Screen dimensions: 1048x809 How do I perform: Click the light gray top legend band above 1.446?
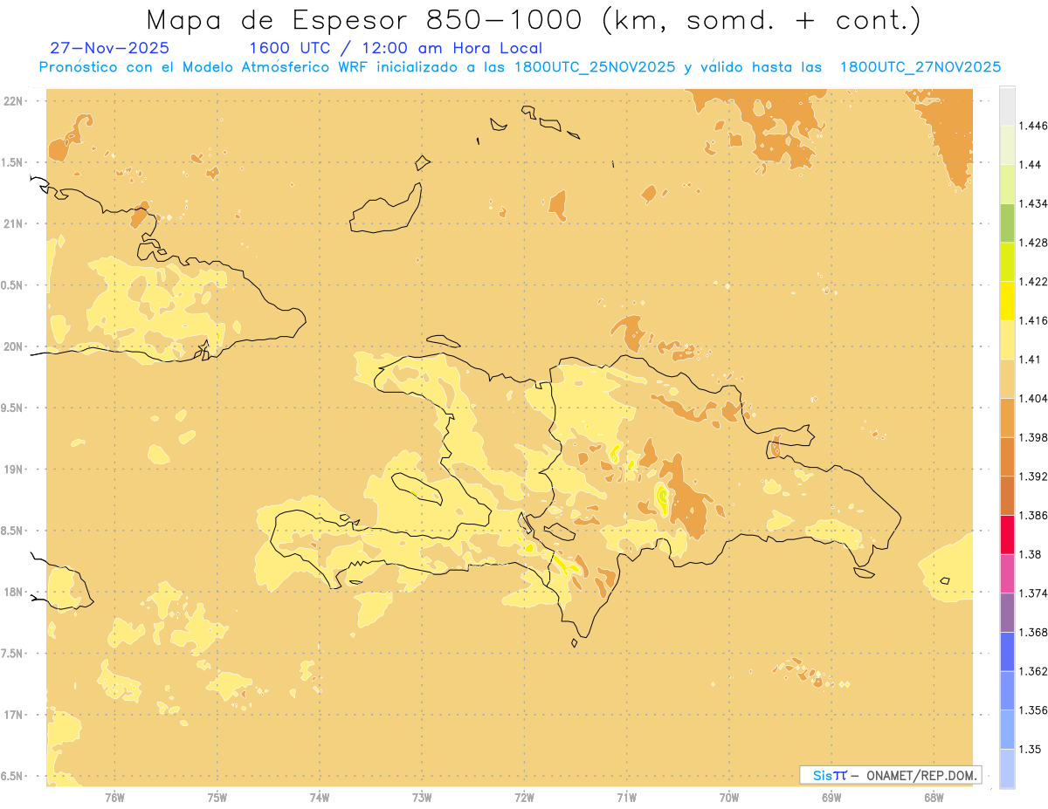click(1007, 106)
